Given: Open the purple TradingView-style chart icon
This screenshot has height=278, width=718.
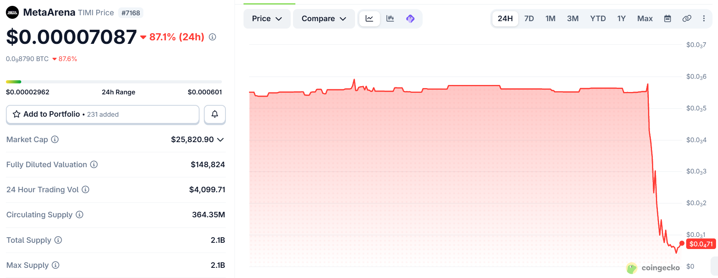Looking at the screenshot, I should tap(410, 18).
